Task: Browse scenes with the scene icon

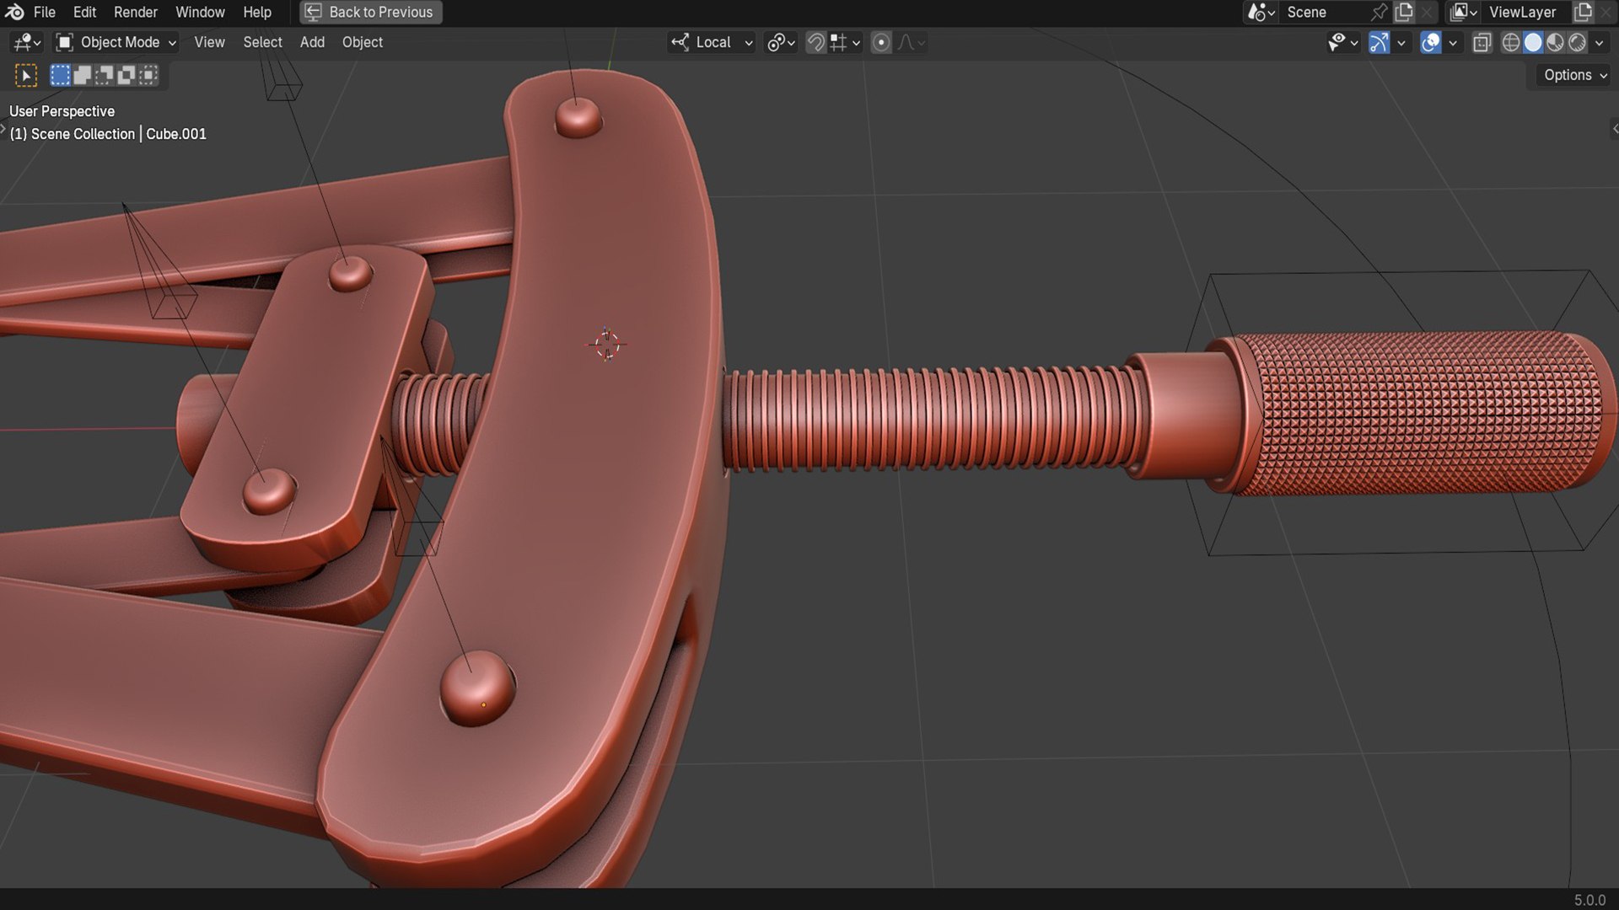Action: point(1261,12)
